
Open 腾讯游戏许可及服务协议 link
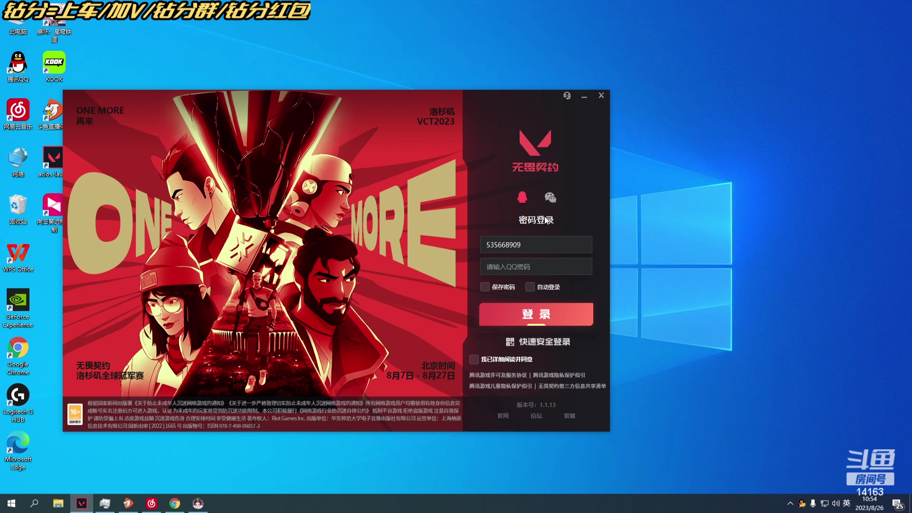[498, 375]
